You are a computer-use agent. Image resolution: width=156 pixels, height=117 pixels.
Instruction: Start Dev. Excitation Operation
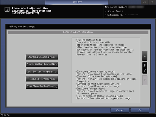(42, 71)
